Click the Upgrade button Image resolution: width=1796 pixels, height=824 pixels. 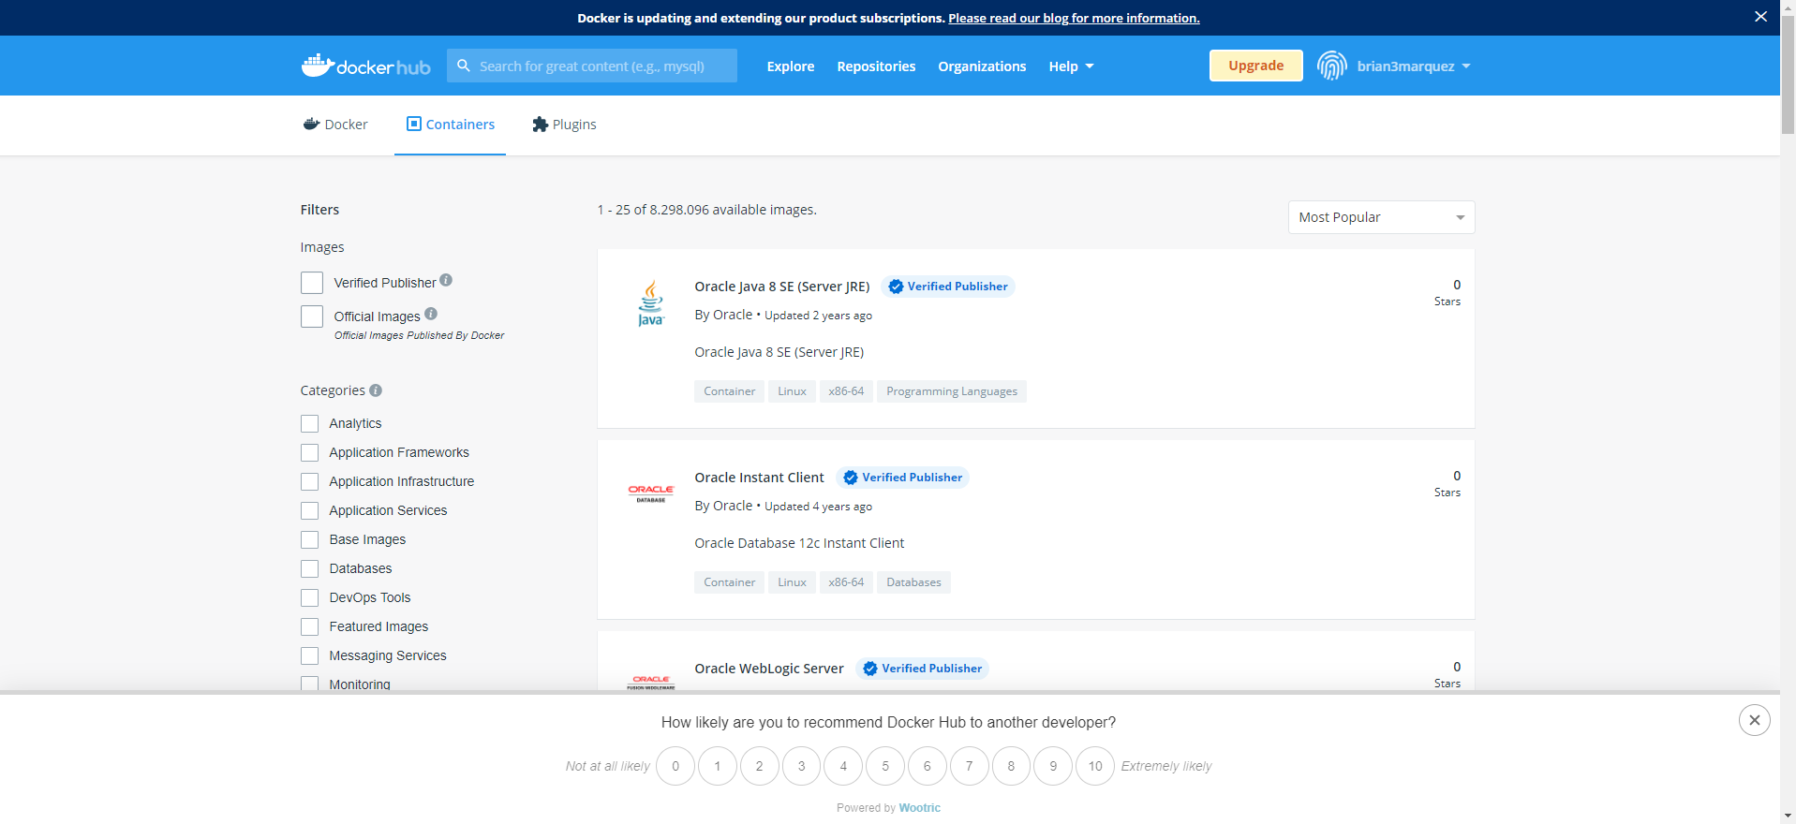click(1255, 66)
